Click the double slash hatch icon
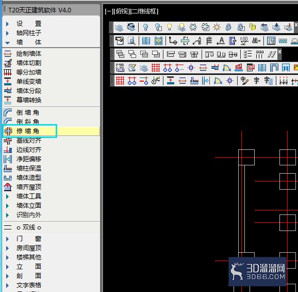The height and width of the screenshot is (292, 298). (272, 54)
